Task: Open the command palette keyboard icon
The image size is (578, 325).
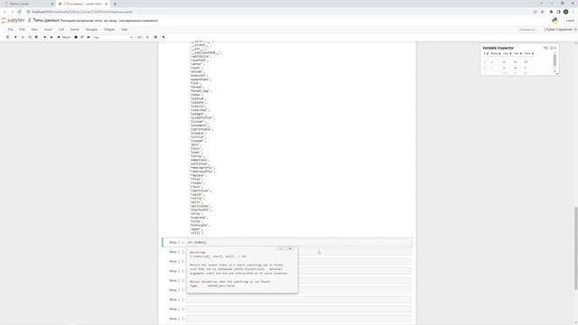Action: point(139,37)
